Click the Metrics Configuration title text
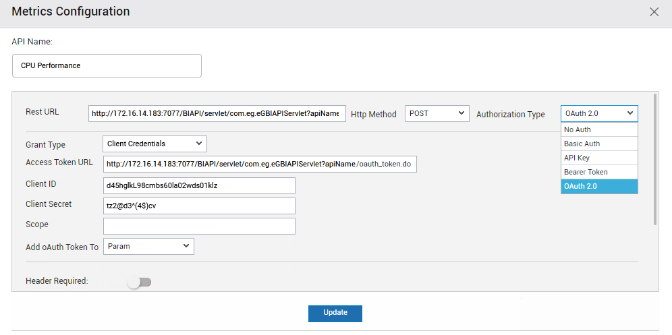Image resolution: width=672 pixels, height=335 pixels. (71, 11)
